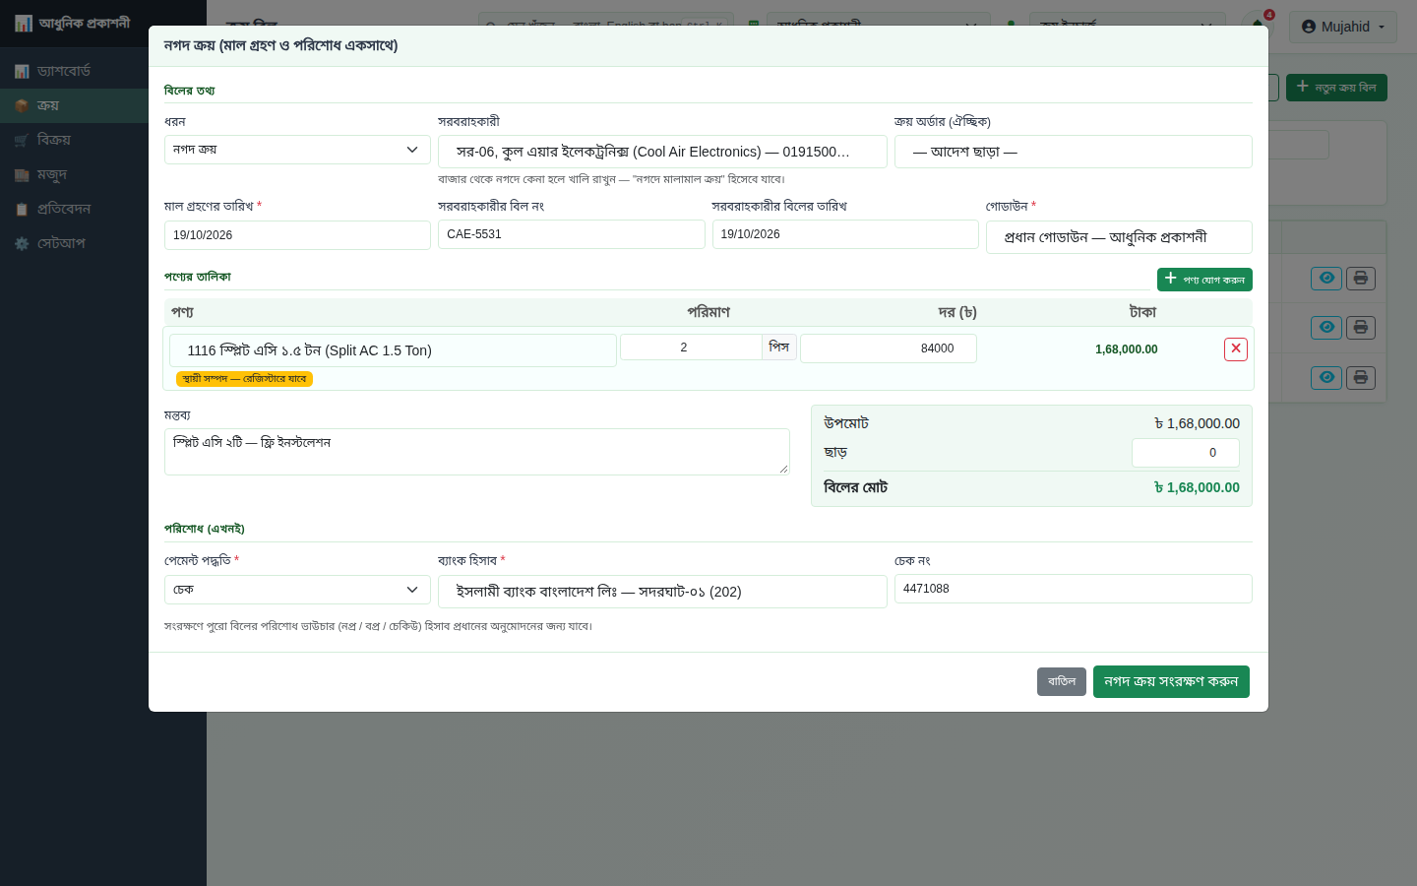This screenshot has height=886, width=1417.
Task: Open the ধরন dropdown showing নগদ ক্রয়
Action: click(x=297, y=150)
